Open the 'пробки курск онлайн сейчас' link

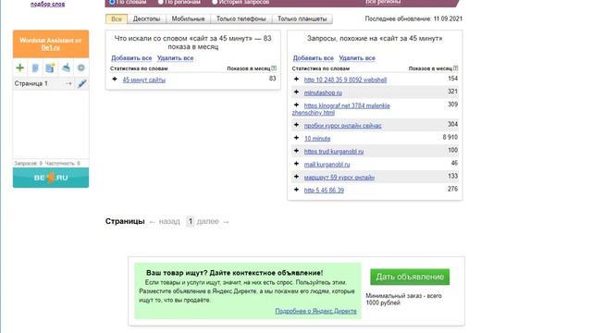click(x=342, y=126)
